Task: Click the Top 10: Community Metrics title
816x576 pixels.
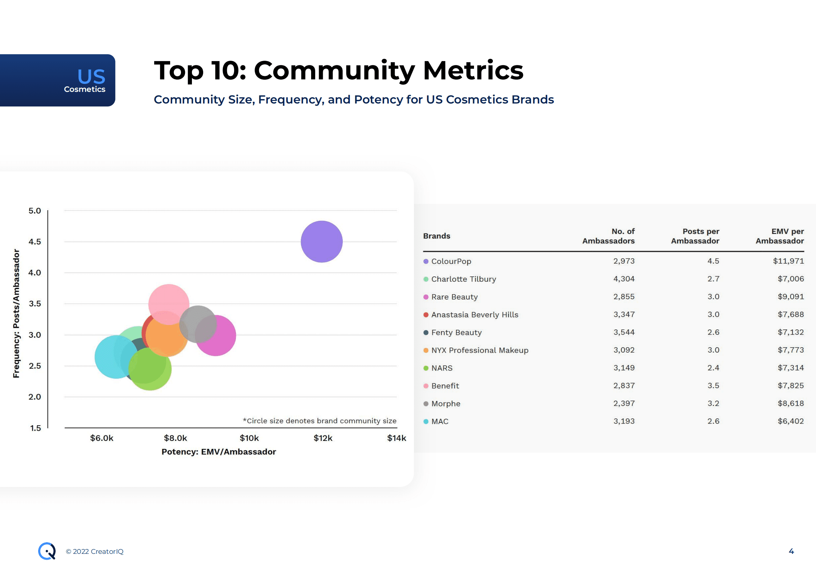Action: [338, 70]
